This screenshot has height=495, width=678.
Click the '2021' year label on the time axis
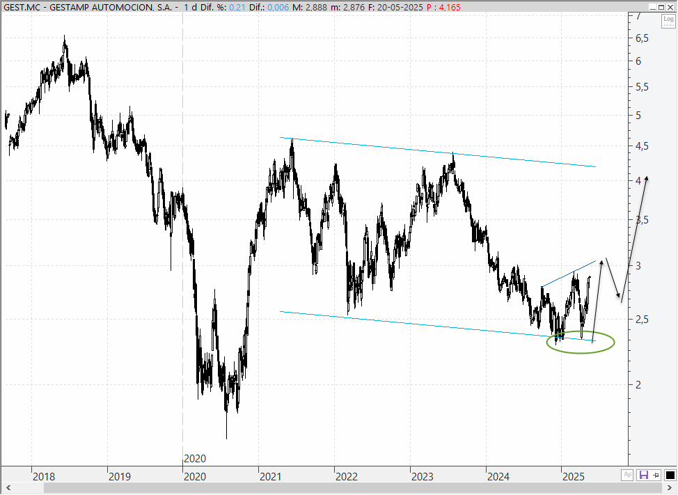[x=270, y=476]
